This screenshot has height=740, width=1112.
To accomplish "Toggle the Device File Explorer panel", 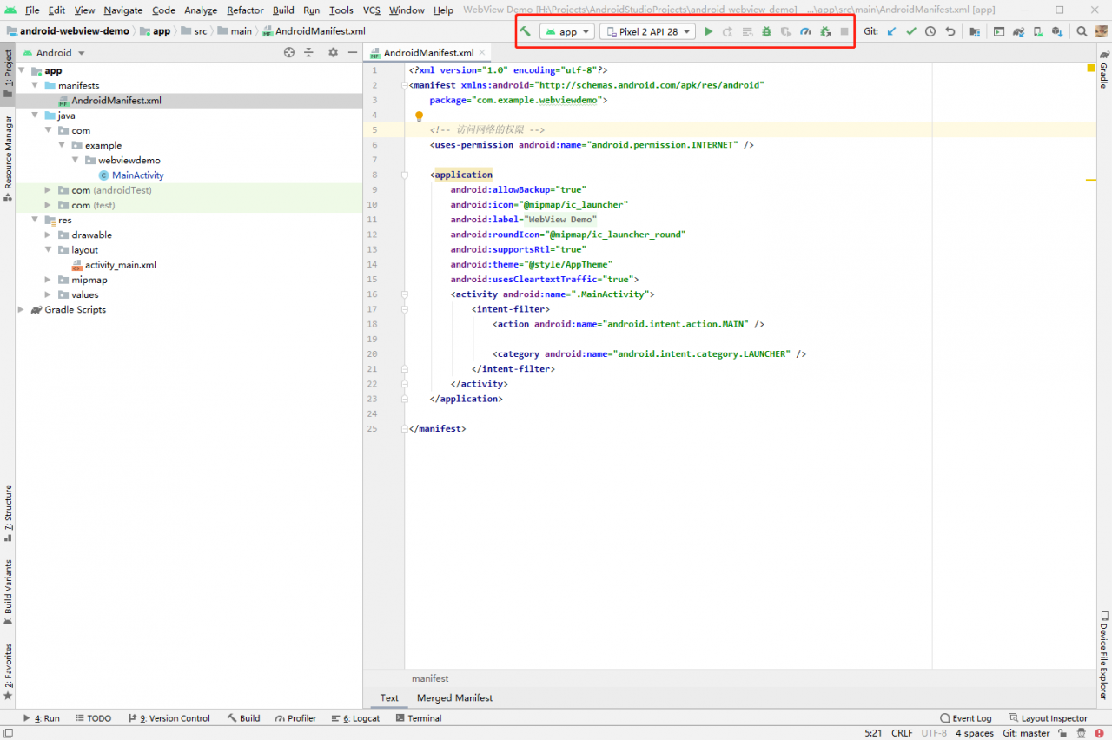I will click(1104, 654).
